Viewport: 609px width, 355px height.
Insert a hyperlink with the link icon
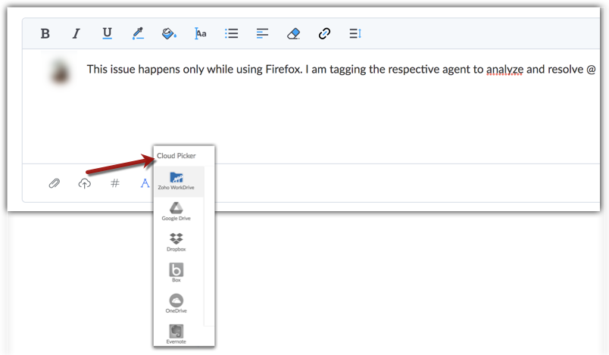click(324, 34)
